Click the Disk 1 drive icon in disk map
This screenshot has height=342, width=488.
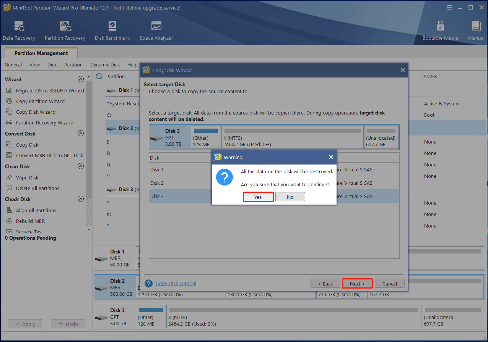point(101,259)
